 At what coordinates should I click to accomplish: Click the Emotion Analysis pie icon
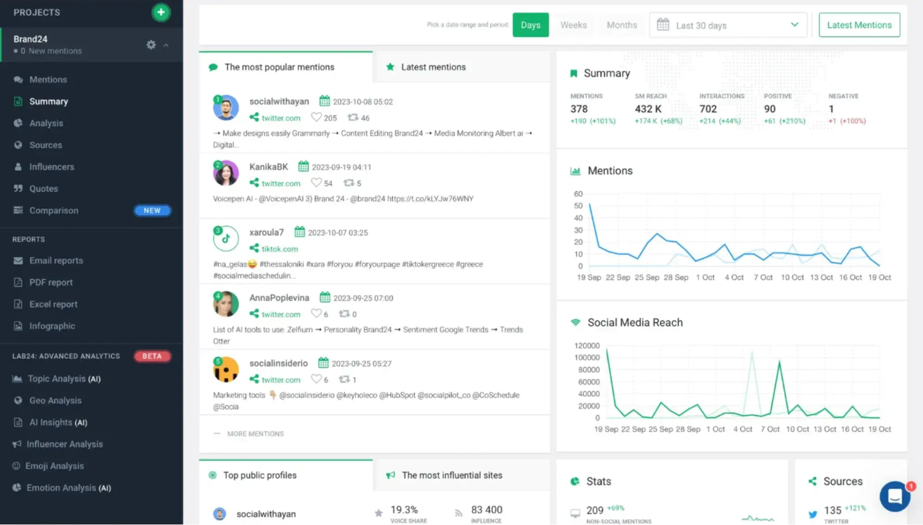pos(17,488)
